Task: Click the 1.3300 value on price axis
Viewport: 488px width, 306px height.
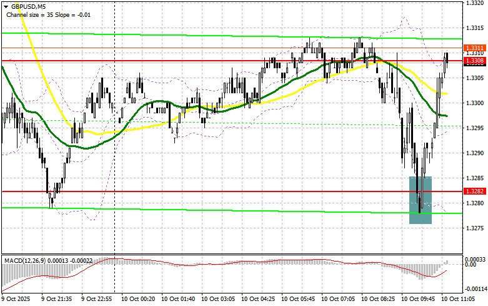Action: click(473, 103)
